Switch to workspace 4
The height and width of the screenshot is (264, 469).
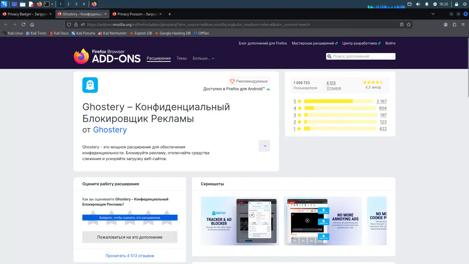[x=84, y=4]
